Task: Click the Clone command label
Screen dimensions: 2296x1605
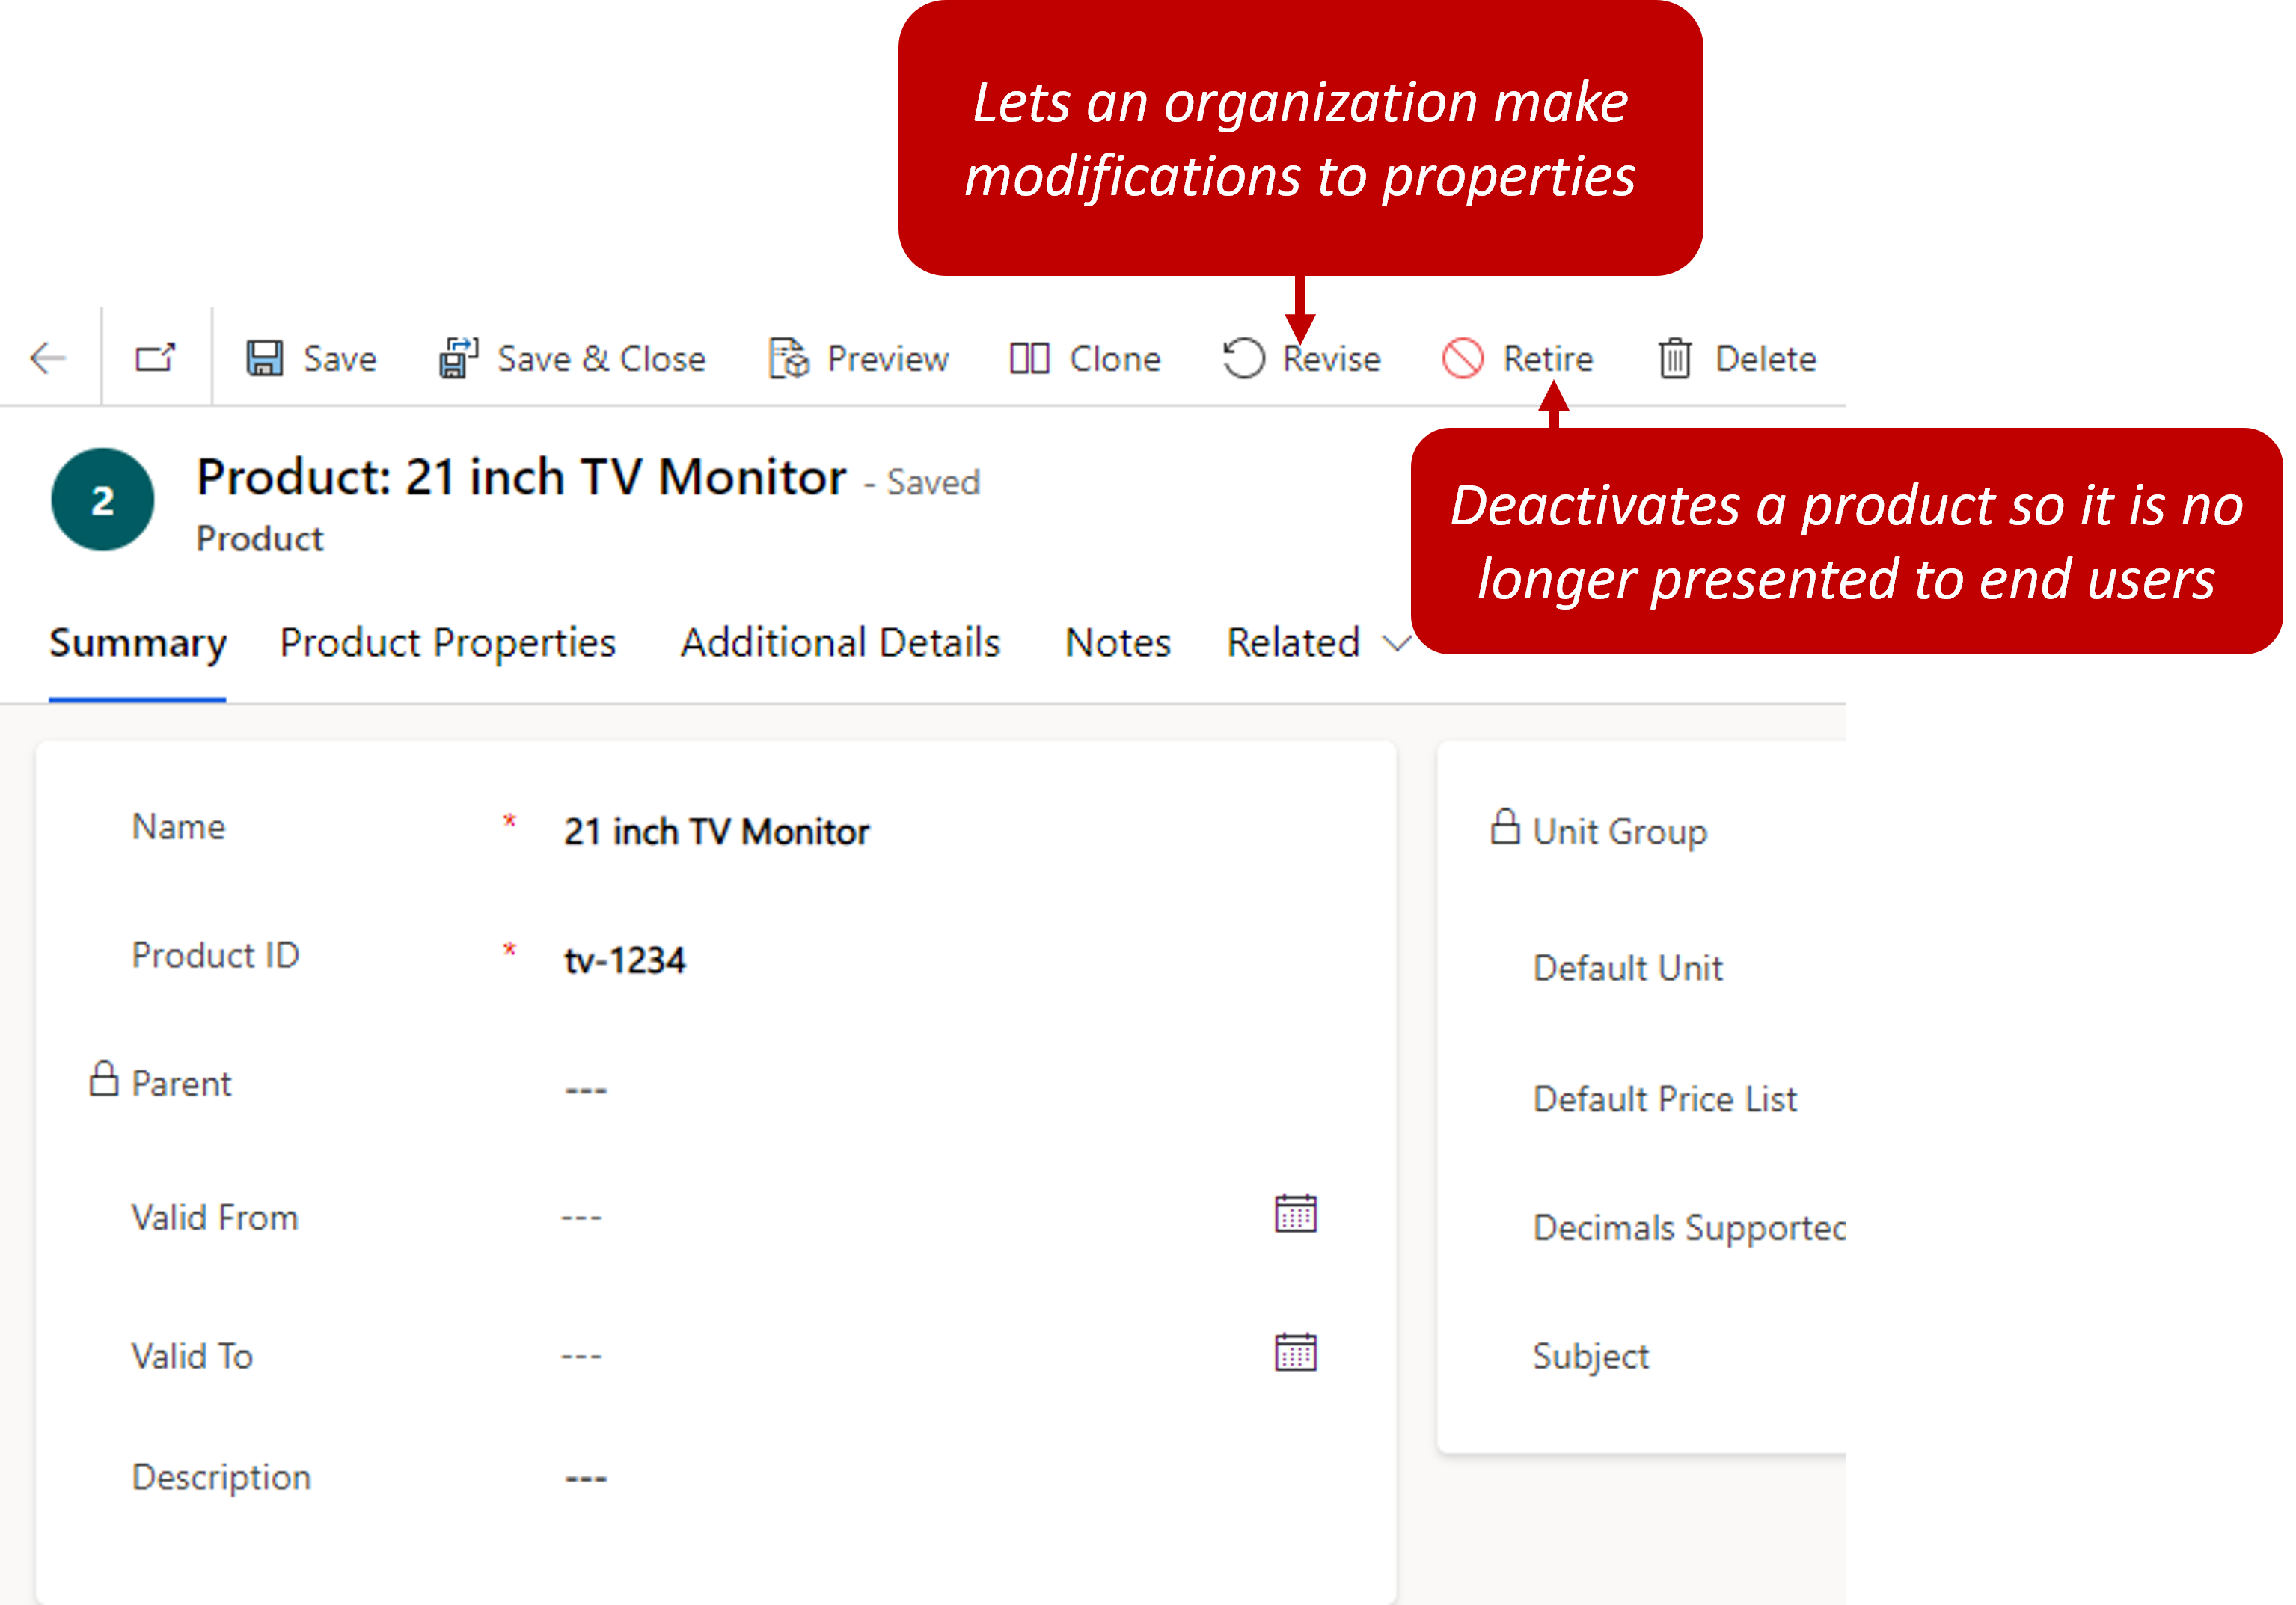Action: 1115,359
